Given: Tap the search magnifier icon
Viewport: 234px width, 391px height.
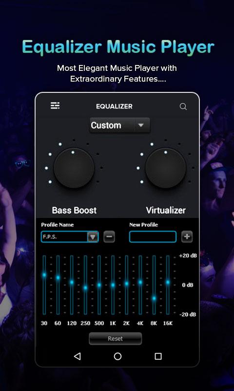Looking at the screenshot, I should tap(183, 107).
